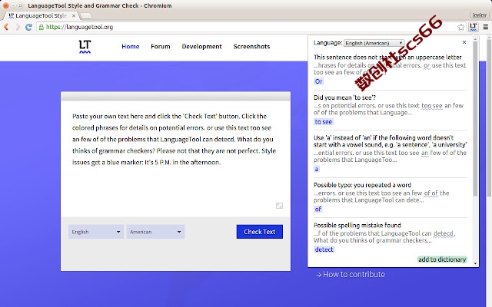Screen dimensions: 492x307
Task: Switch to the LanguageTool Style tab
Action: tap(41, 15)
